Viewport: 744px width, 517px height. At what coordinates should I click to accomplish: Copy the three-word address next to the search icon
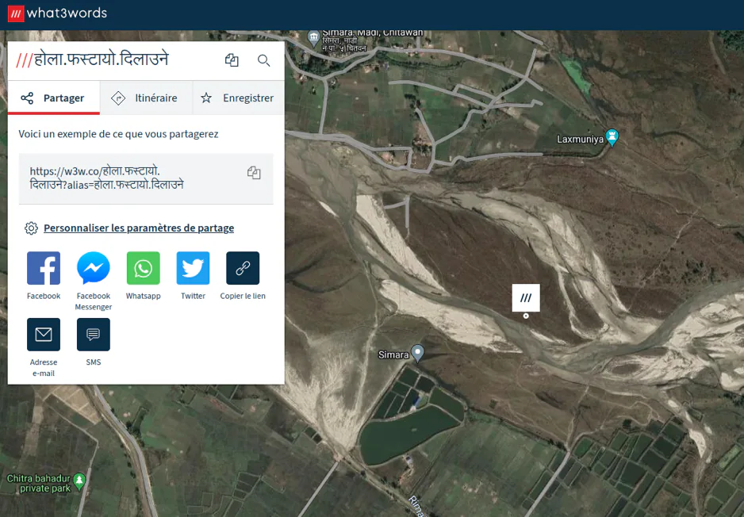(x=232, y=60)
